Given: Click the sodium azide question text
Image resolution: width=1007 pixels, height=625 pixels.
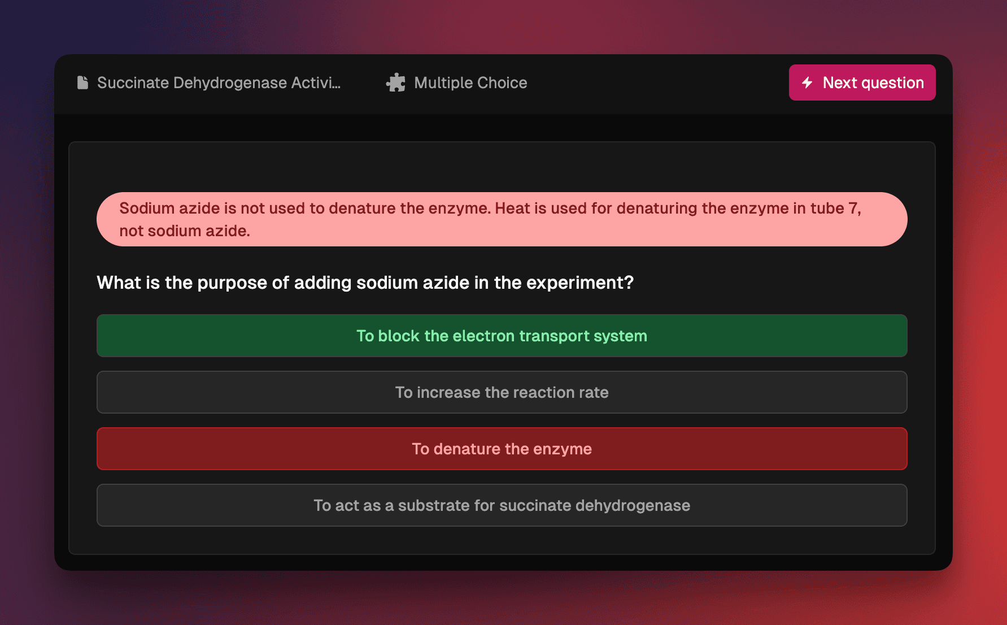Looking at the screenshot, I should click(x=365, y=283).
